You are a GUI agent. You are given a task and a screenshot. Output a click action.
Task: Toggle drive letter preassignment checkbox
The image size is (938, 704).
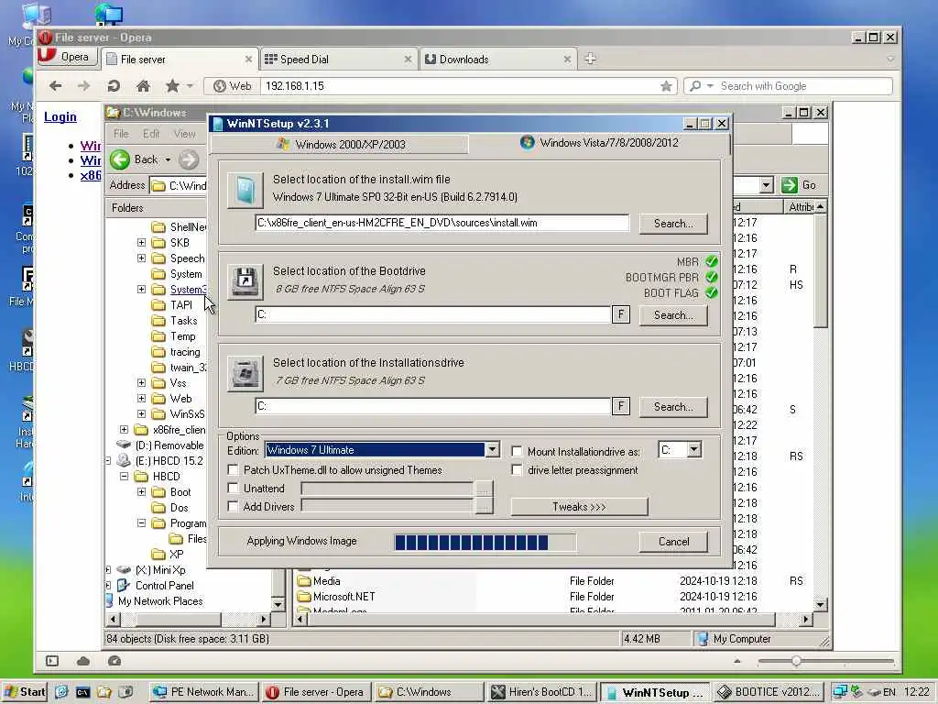(517, 470)
